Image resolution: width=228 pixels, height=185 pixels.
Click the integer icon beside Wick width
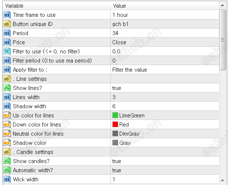pyautogui.click(x=7, y=180)
